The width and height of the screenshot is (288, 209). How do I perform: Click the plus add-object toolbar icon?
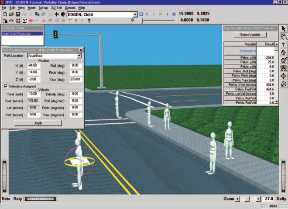[x=57, y=14]
